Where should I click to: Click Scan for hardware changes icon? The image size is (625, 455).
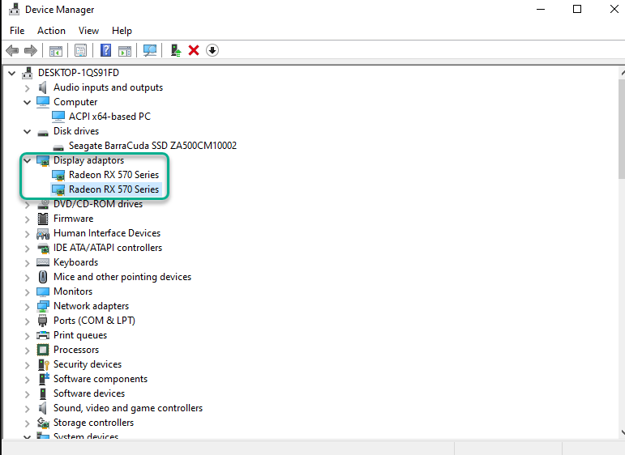[x=150, y=50]
